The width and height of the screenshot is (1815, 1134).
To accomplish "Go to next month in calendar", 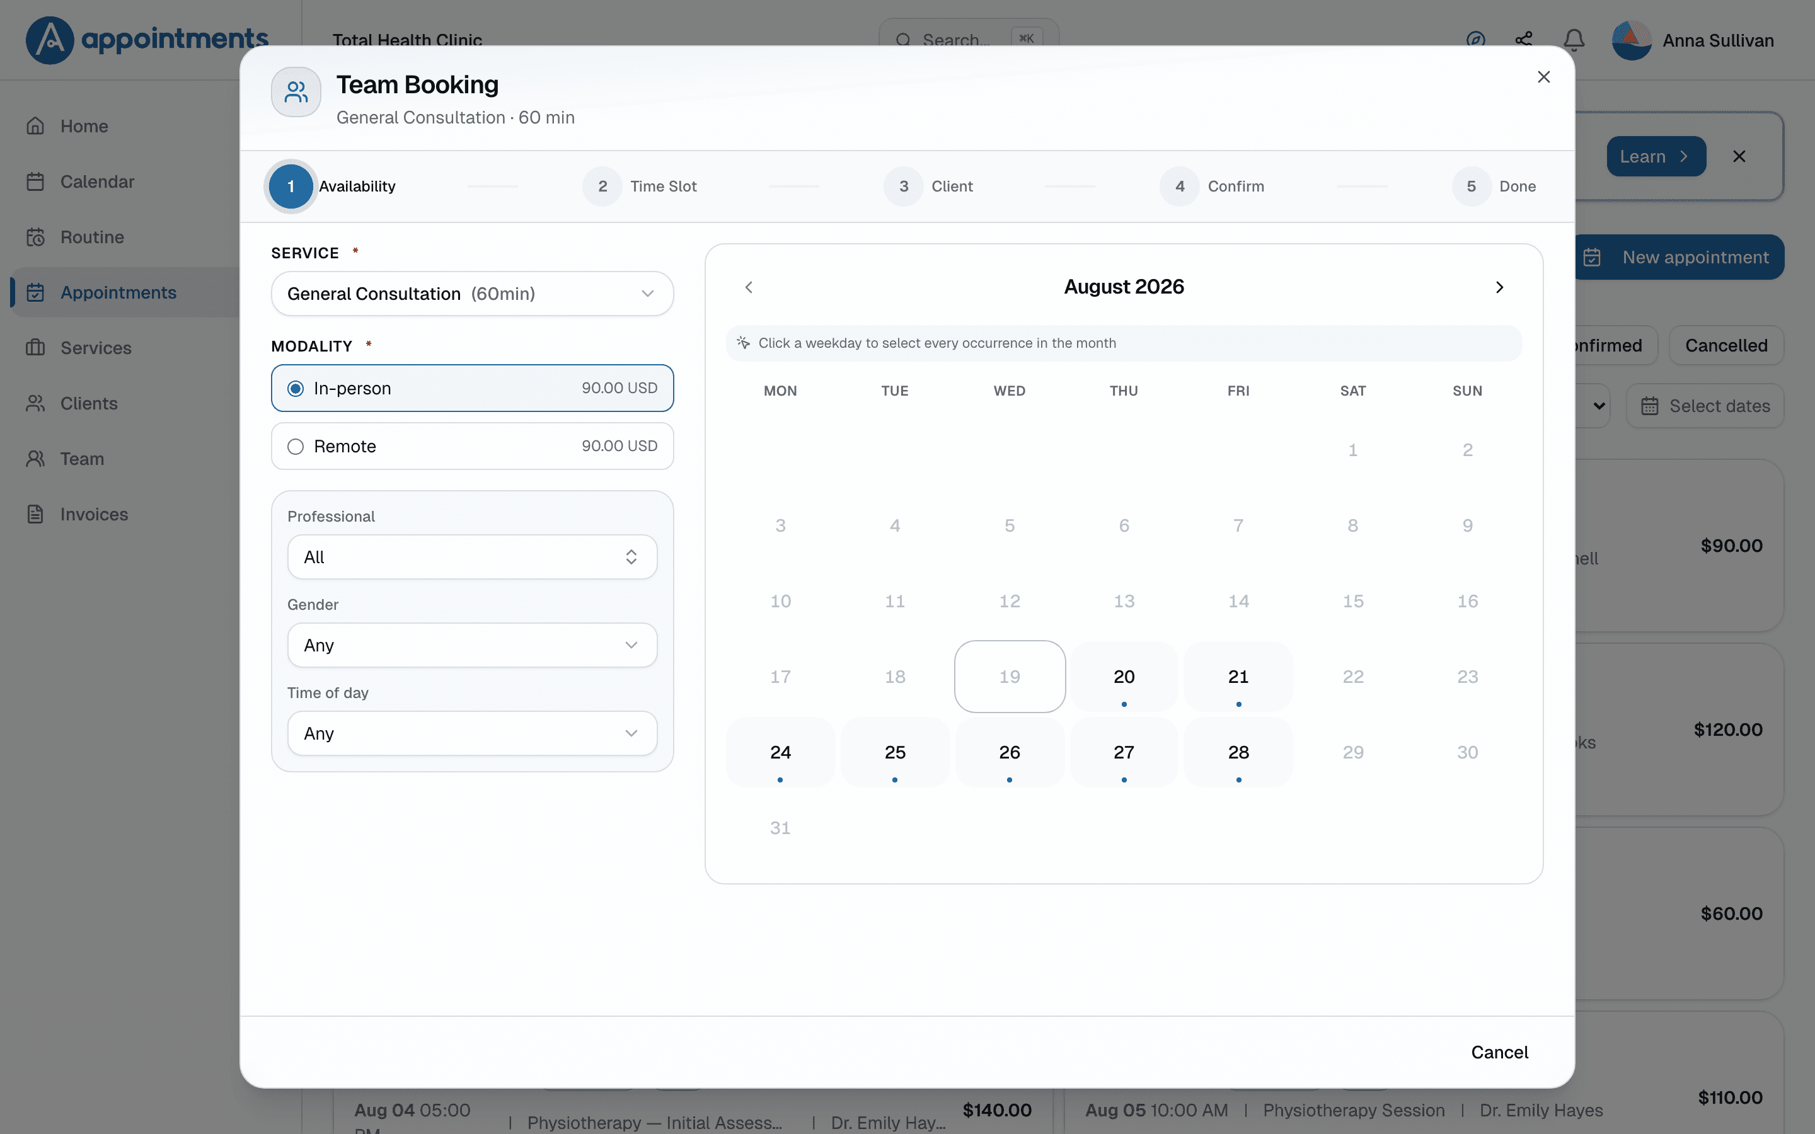I will 1499,287.
